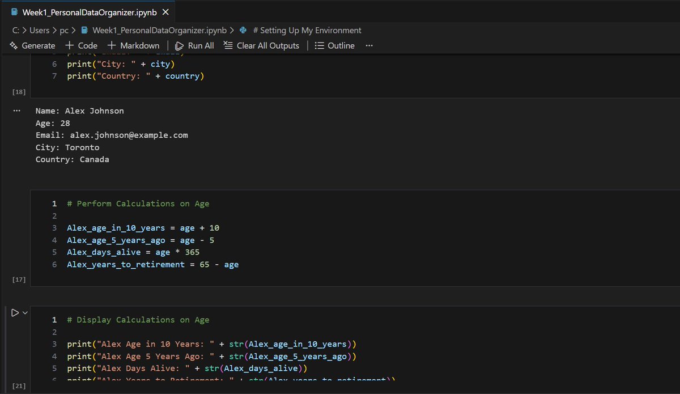This screenshot has width=680, height=394.
Task: Close the Week1_PersonalDataOrganizer.ipynb tab
Action: [x=165, y=12]
